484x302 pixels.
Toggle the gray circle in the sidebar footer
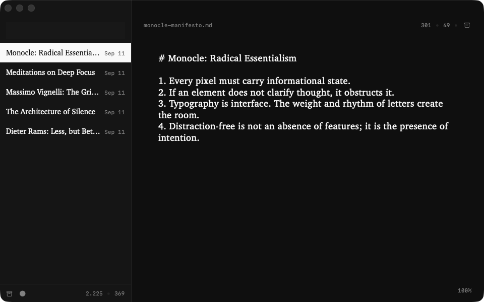23,293
